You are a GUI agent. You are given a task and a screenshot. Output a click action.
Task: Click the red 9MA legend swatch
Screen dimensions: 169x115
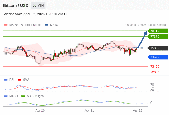[x=19, y=80]
